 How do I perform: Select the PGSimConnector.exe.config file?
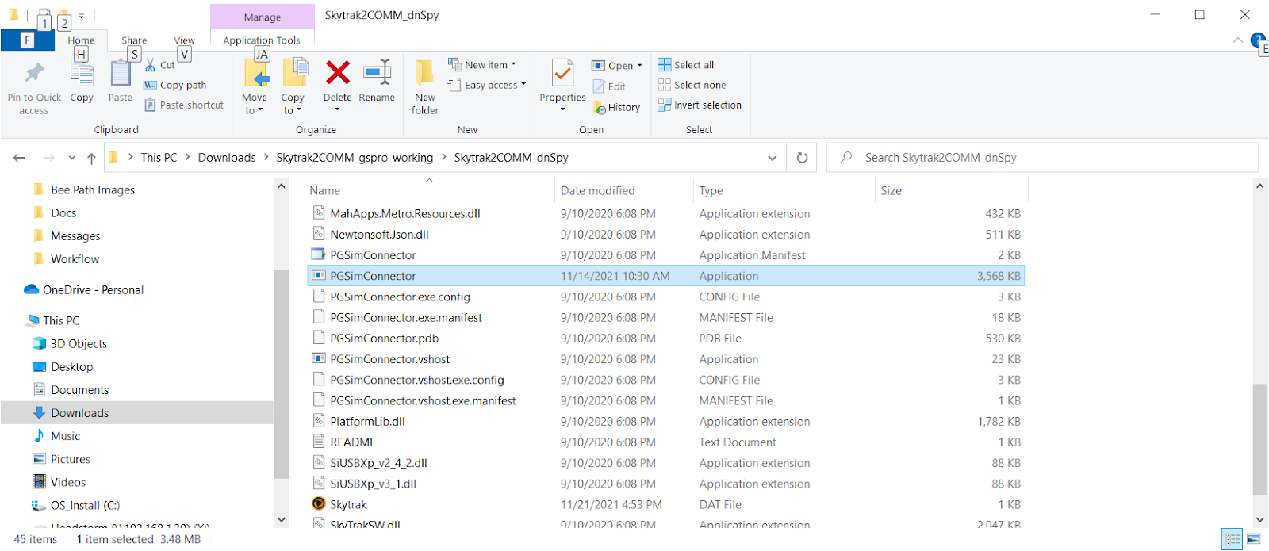pos(665,297)
